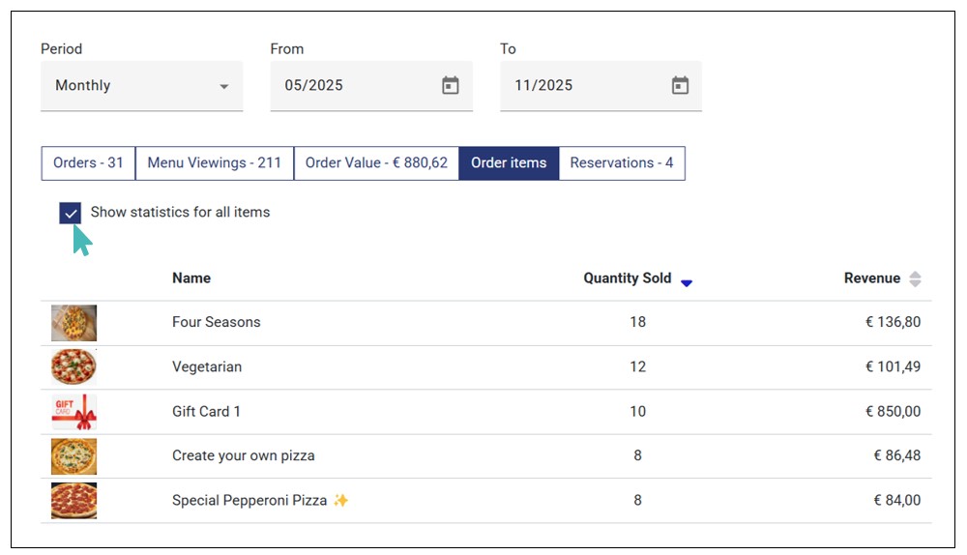Expand the Period Monthly dropdown
The height and width of the screenshot is (555, 967).
tap(141, 86)
